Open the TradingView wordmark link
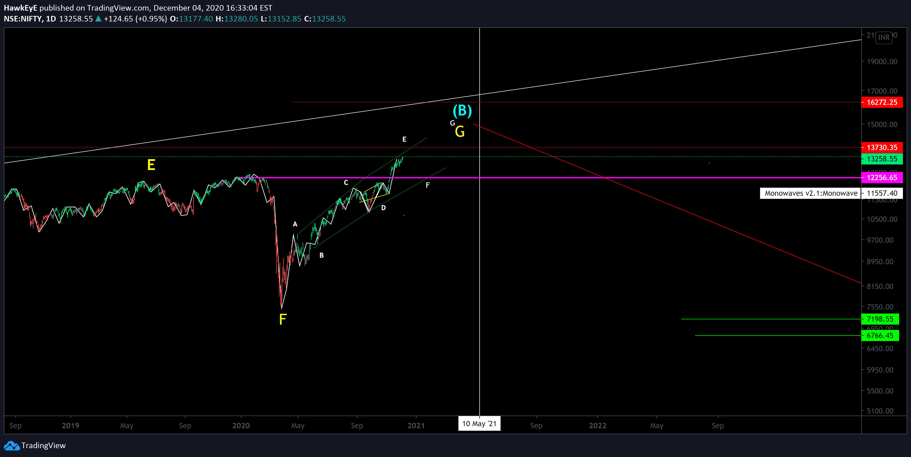The width and height of the screenshot is (911, 457). [x=43, y=445]
